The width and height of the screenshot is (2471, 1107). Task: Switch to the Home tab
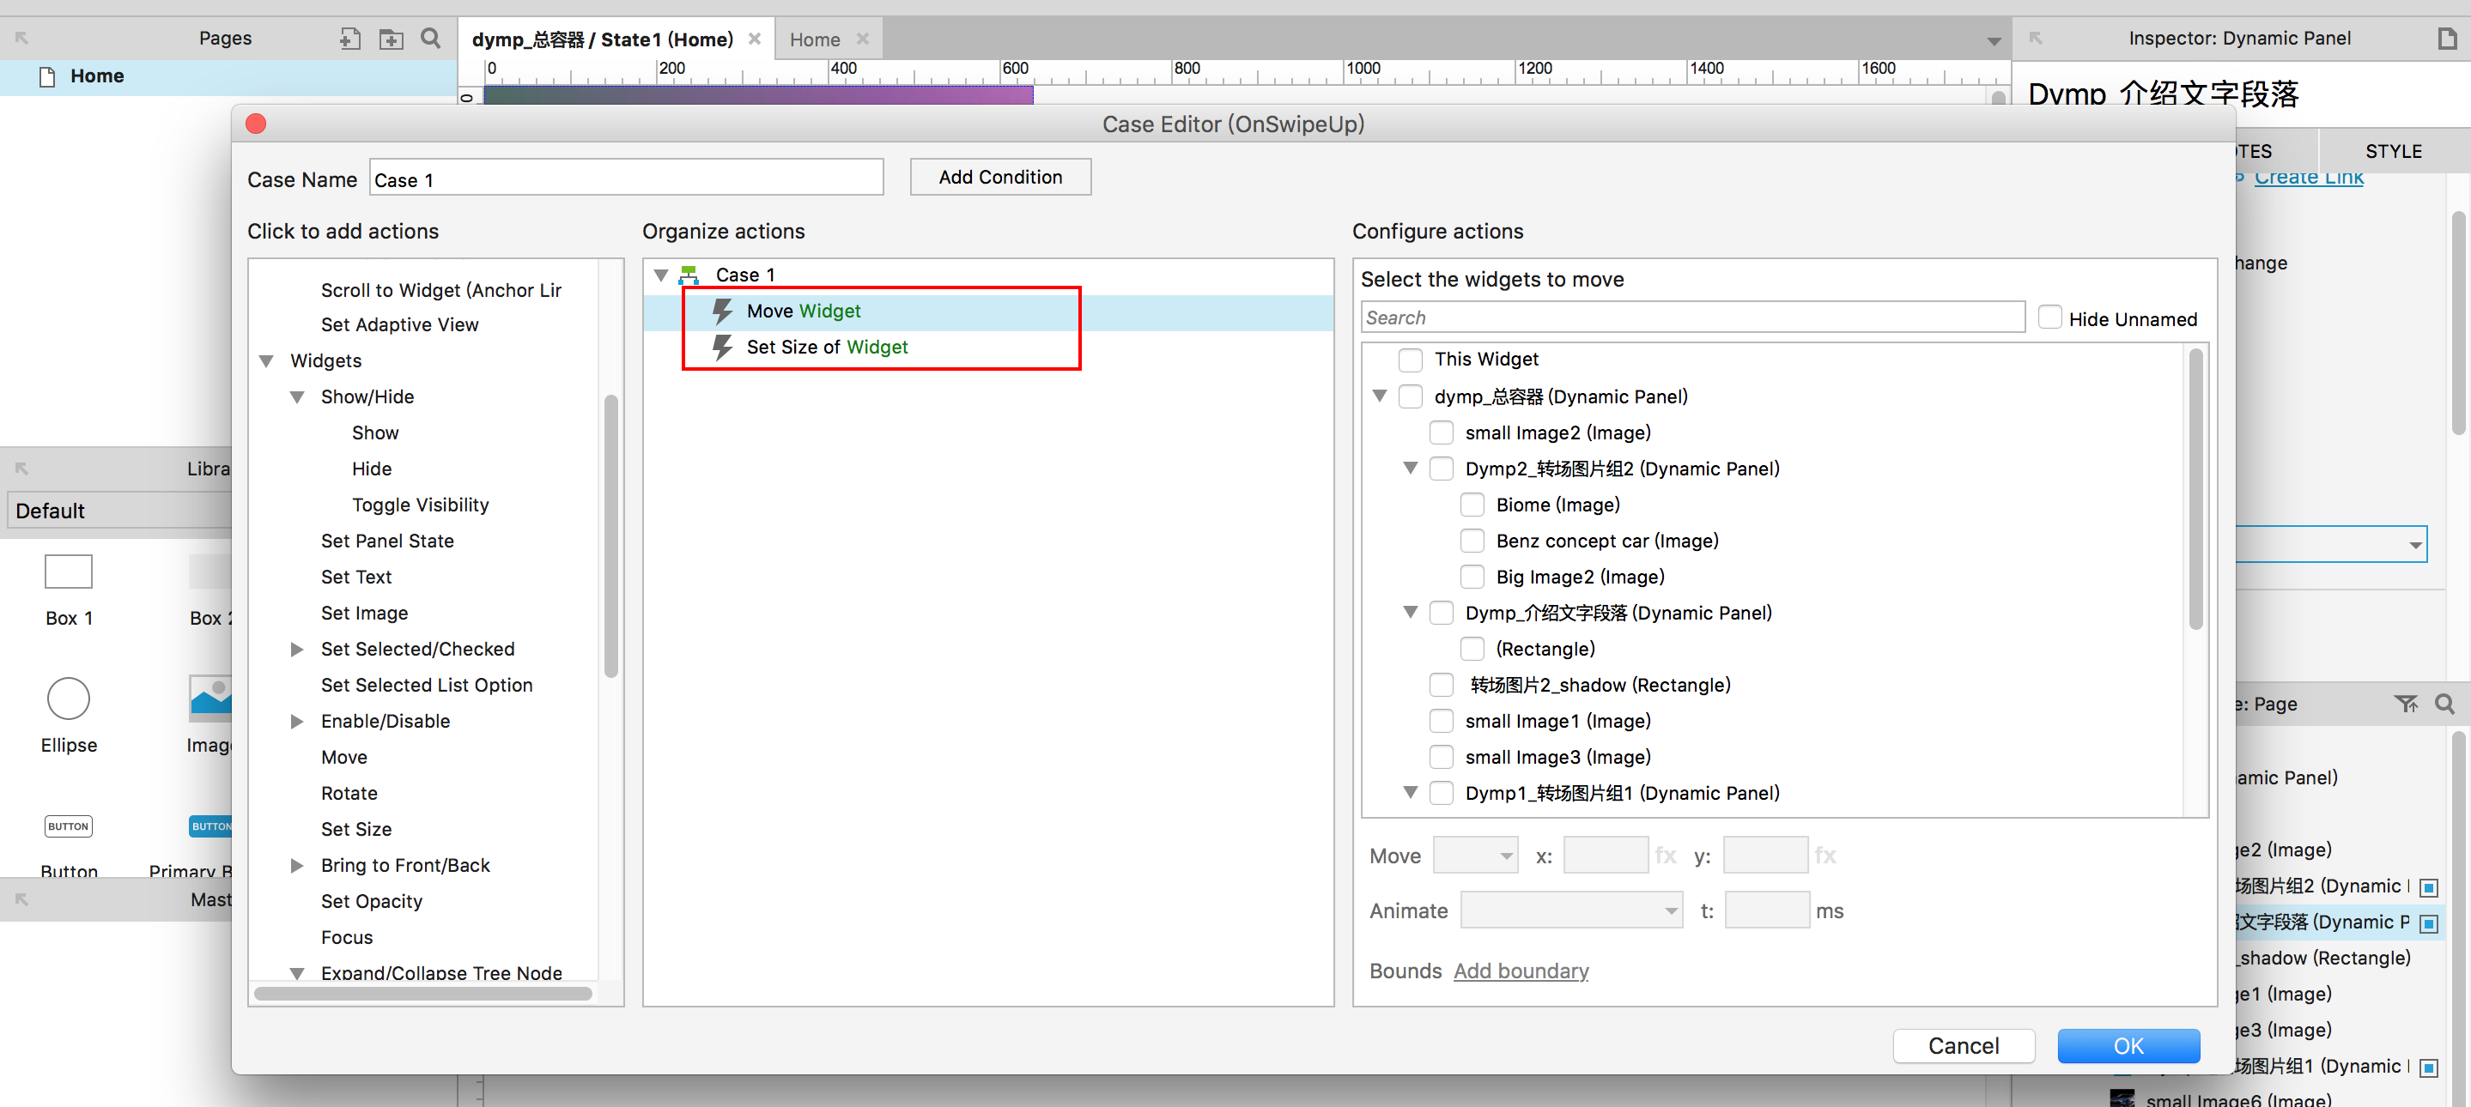(x=815, y=39)
